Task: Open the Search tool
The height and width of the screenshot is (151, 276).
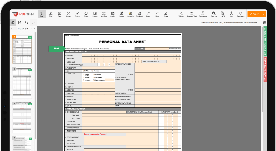Action: pyautogui.click(x=214, y=14)
